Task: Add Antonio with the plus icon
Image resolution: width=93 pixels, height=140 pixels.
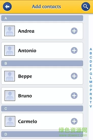Action: click(74, 50)
